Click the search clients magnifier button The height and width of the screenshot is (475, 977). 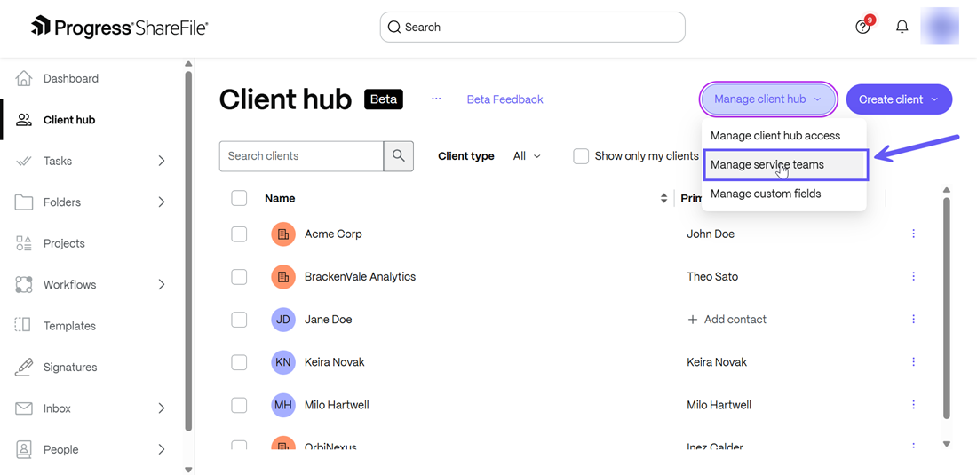point(398,156)
